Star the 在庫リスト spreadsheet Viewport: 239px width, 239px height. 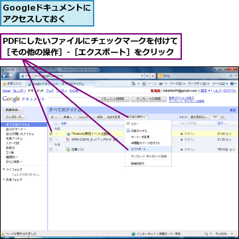tap(57, 149)
